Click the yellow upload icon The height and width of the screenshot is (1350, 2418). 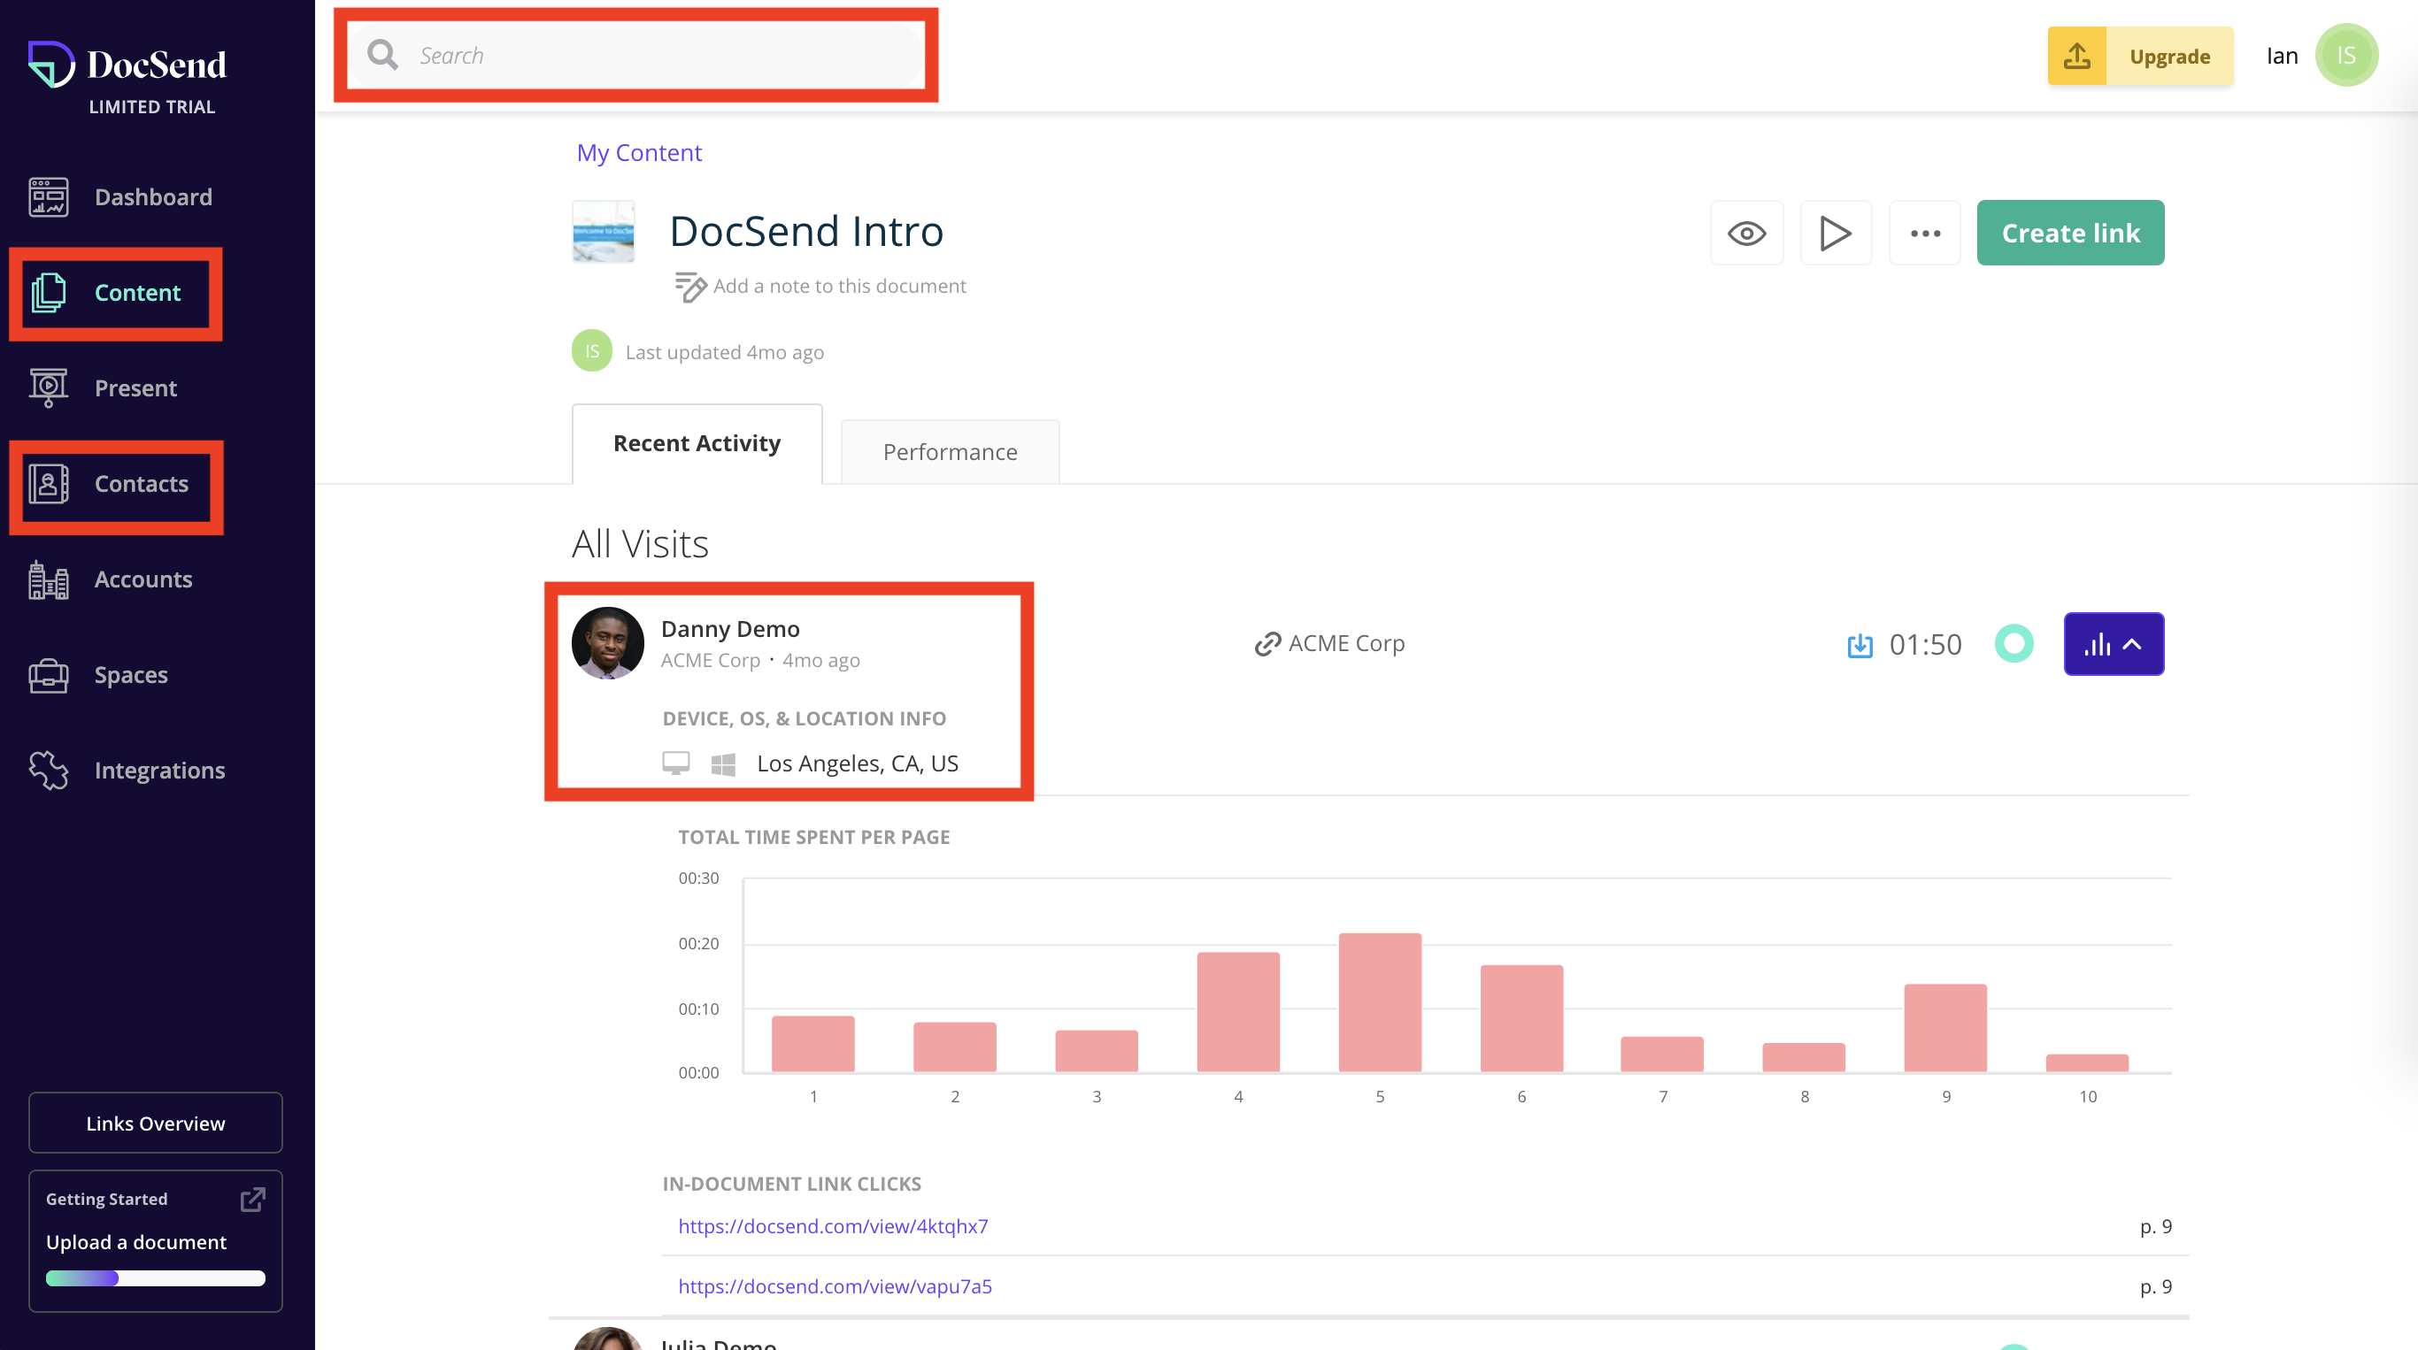(2076, 57)
